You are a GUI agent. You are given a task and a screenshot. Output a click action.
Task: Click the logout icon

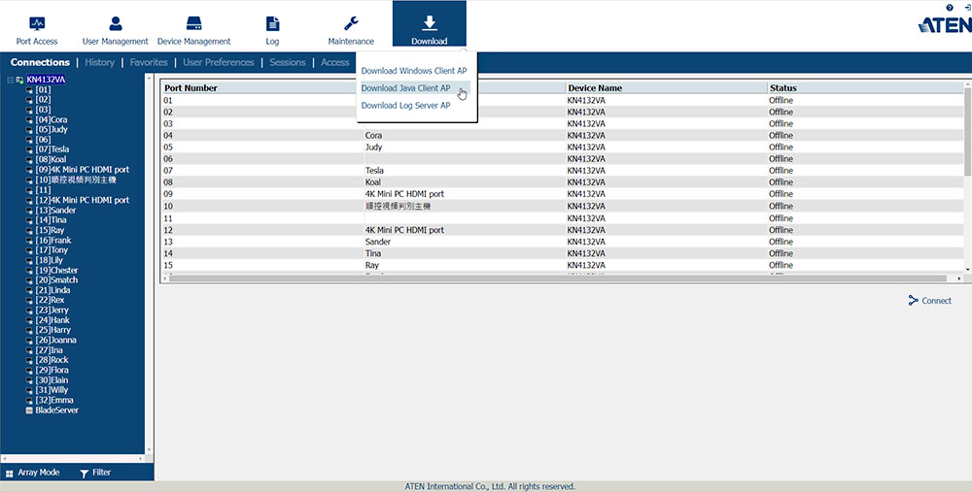tap(966, 8)
